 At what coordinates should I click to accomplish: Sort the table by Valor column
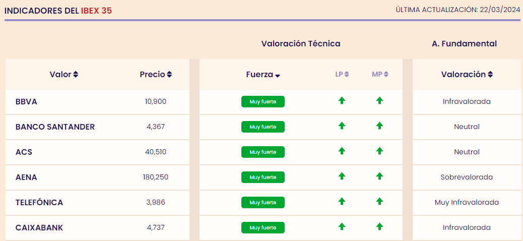(x=64, y=75)
